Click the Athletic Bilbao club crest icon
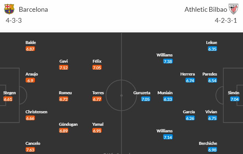The height and width of the screenshot is (154, 243). pos(233,9)
